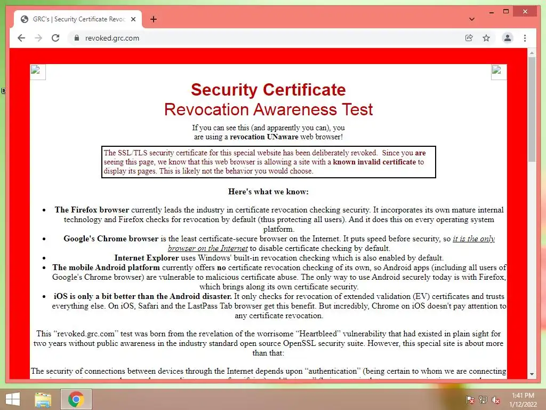Click the scrollbar up arrow
This screenshot has width=546, height=410.
click(532, 53)
